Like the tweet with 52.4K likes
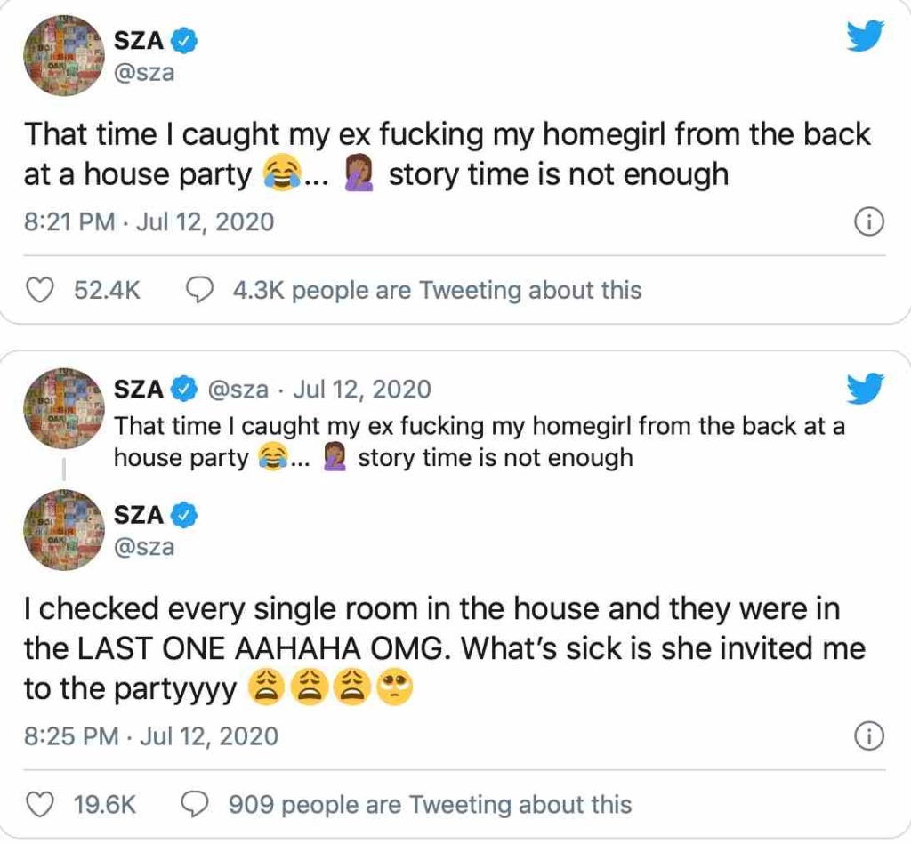 pos(39,290)
